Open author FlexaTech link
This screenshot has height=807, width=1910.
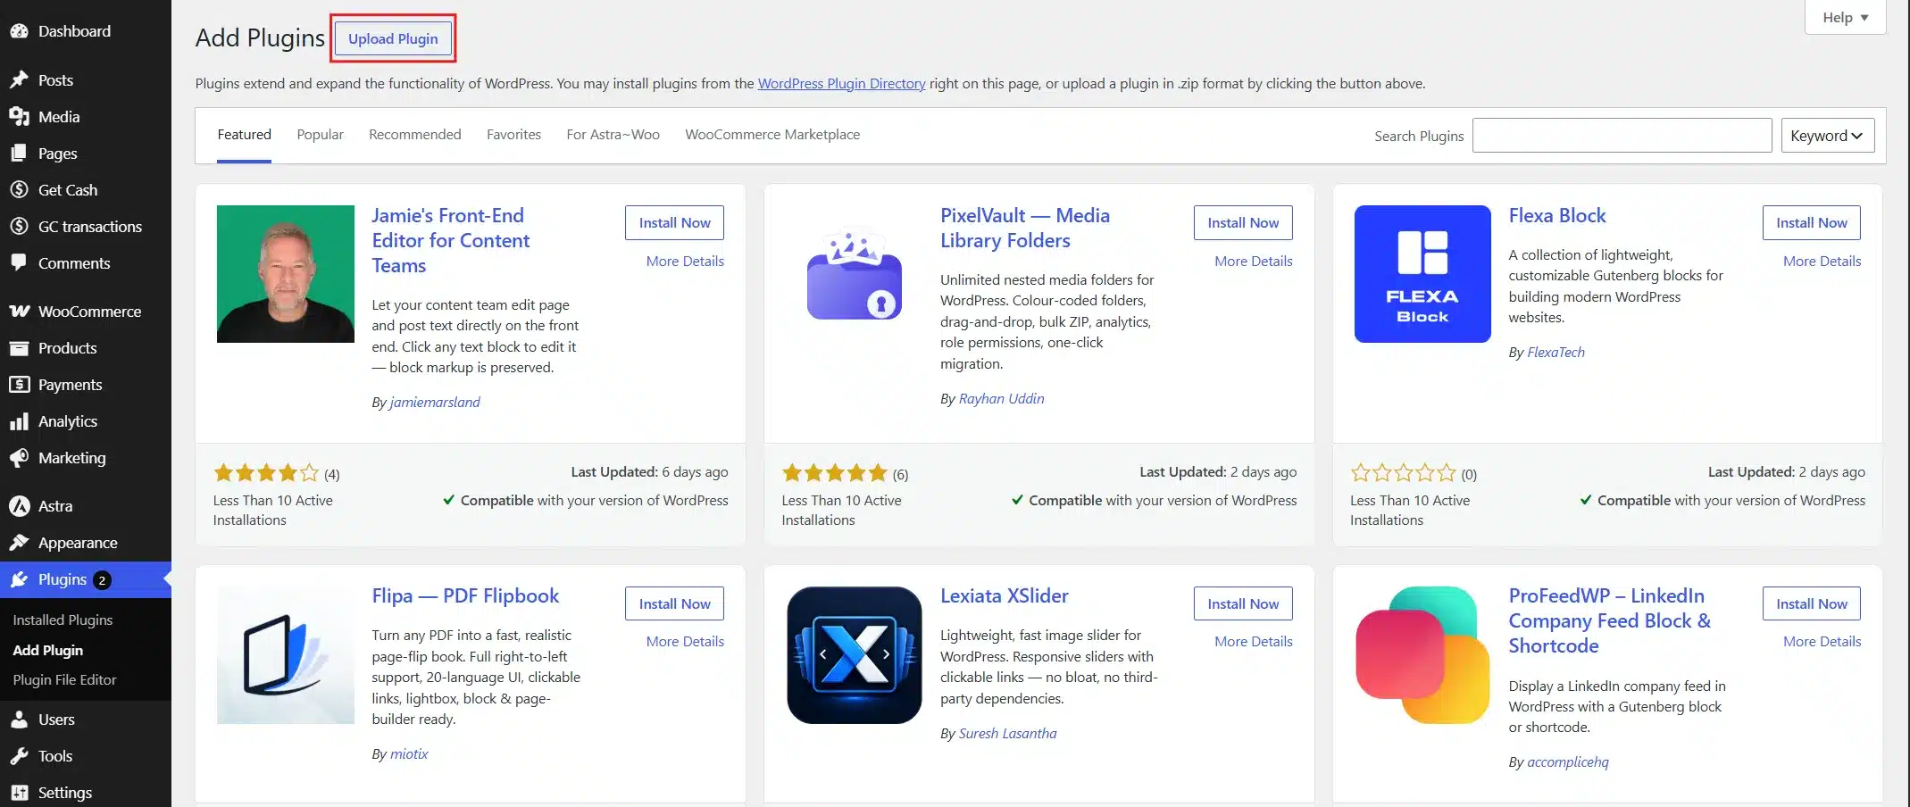click(1556, 353)
